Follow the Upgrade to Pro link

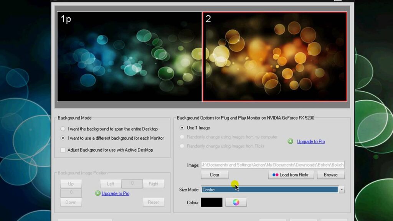click(x=311, y=142)
